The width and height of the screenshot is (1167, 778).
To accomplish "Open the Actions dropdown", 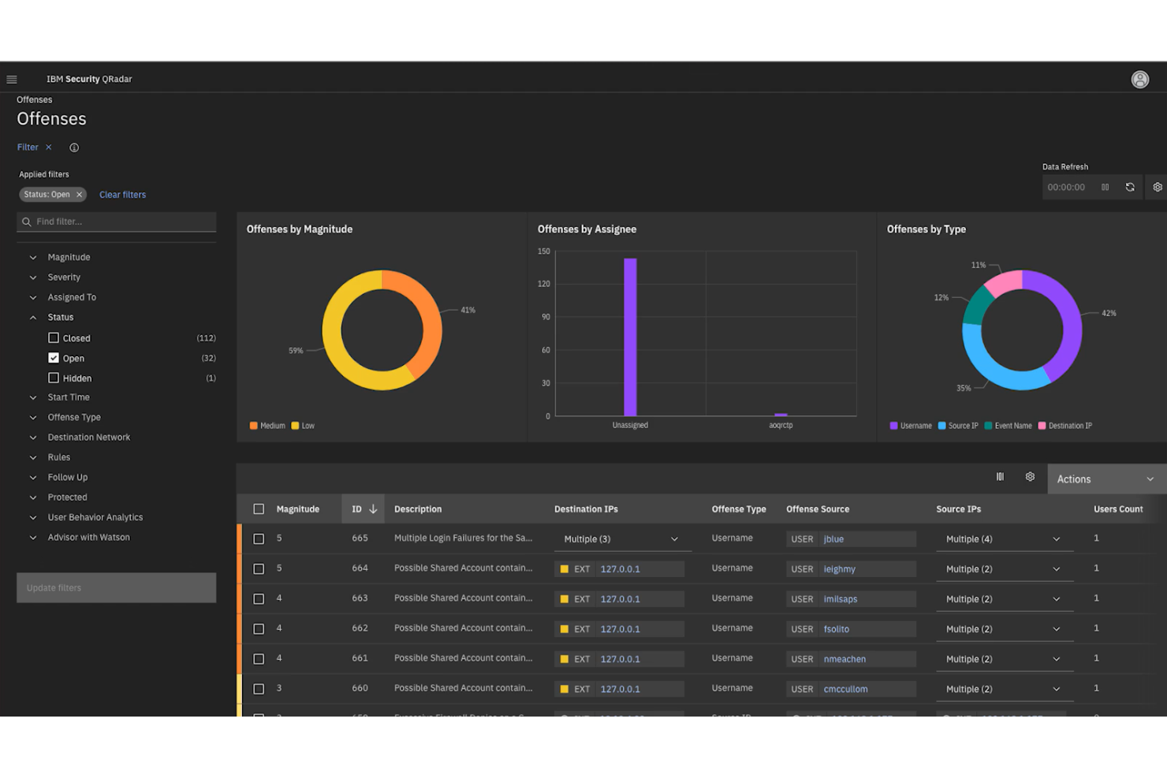I will pyautogui.click(x=1104, y=478).
